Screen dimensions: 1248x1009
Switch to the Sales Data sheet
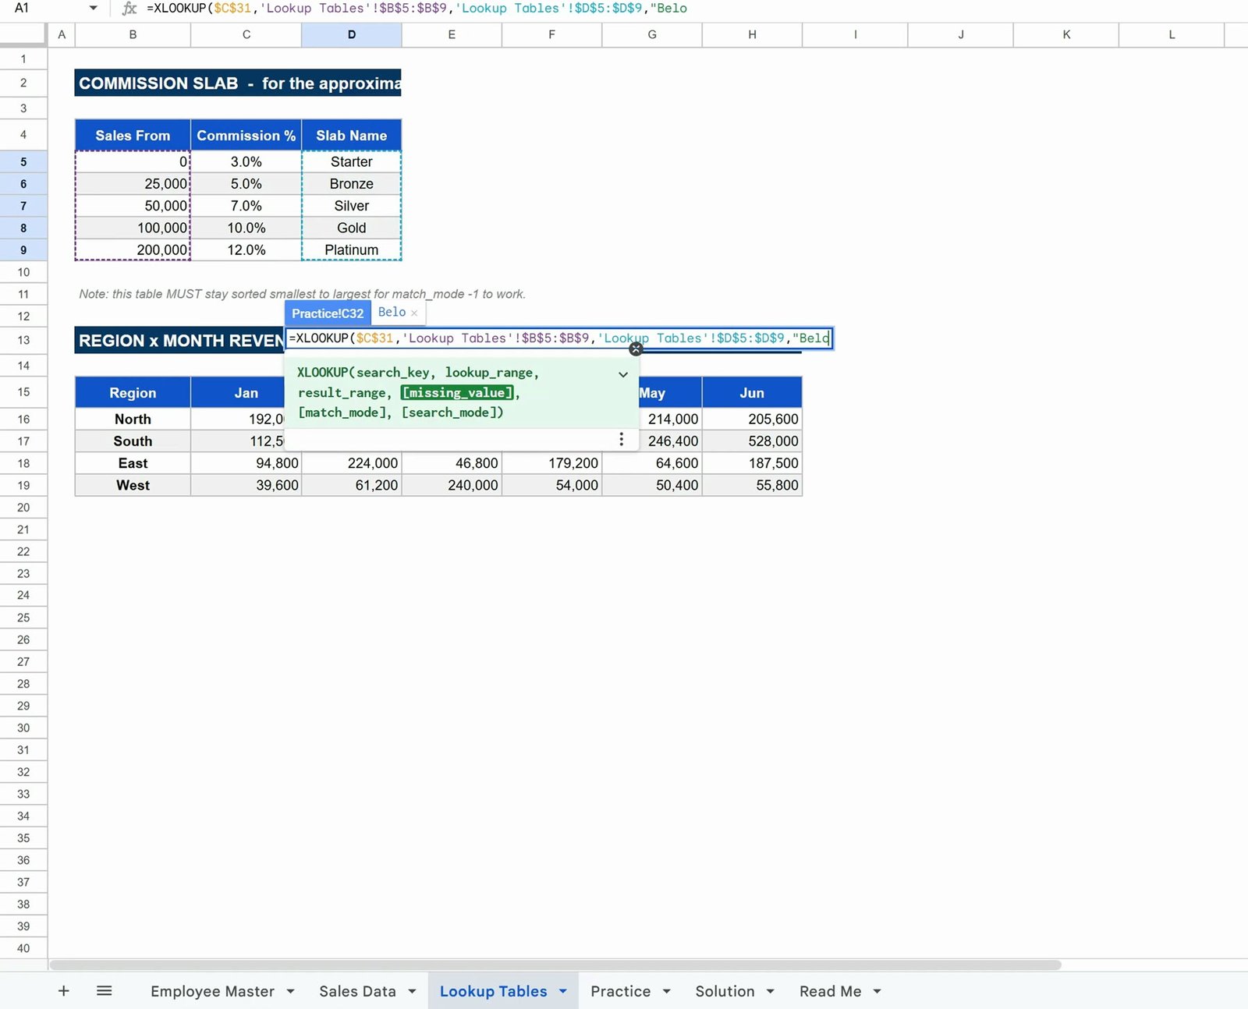click(x=357, y=991)
